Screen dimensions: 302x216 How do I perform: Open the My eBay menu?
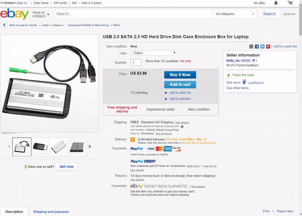point(259,3)
